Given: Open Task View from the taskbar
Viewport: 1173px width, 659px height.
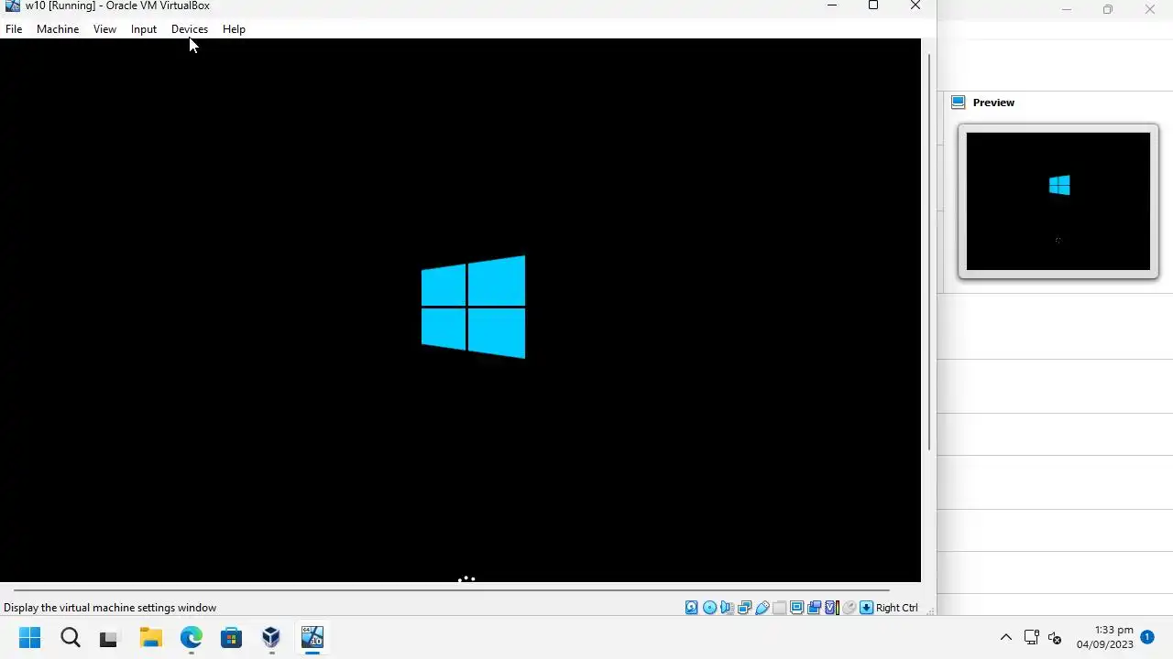Looking at the screenshot, I should click(108, 637).
